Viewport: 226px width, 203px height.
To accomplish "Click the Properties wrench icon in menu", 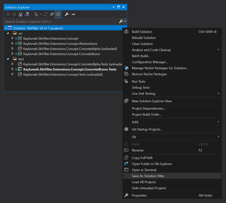I will tap(126, 195).
